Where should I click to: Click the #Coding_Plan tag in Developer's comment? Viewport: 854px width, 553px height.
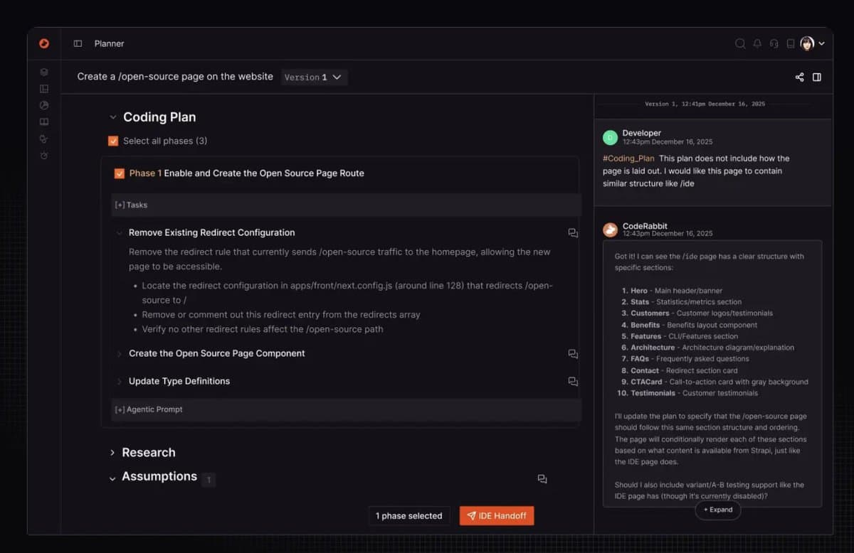(629, 158)
